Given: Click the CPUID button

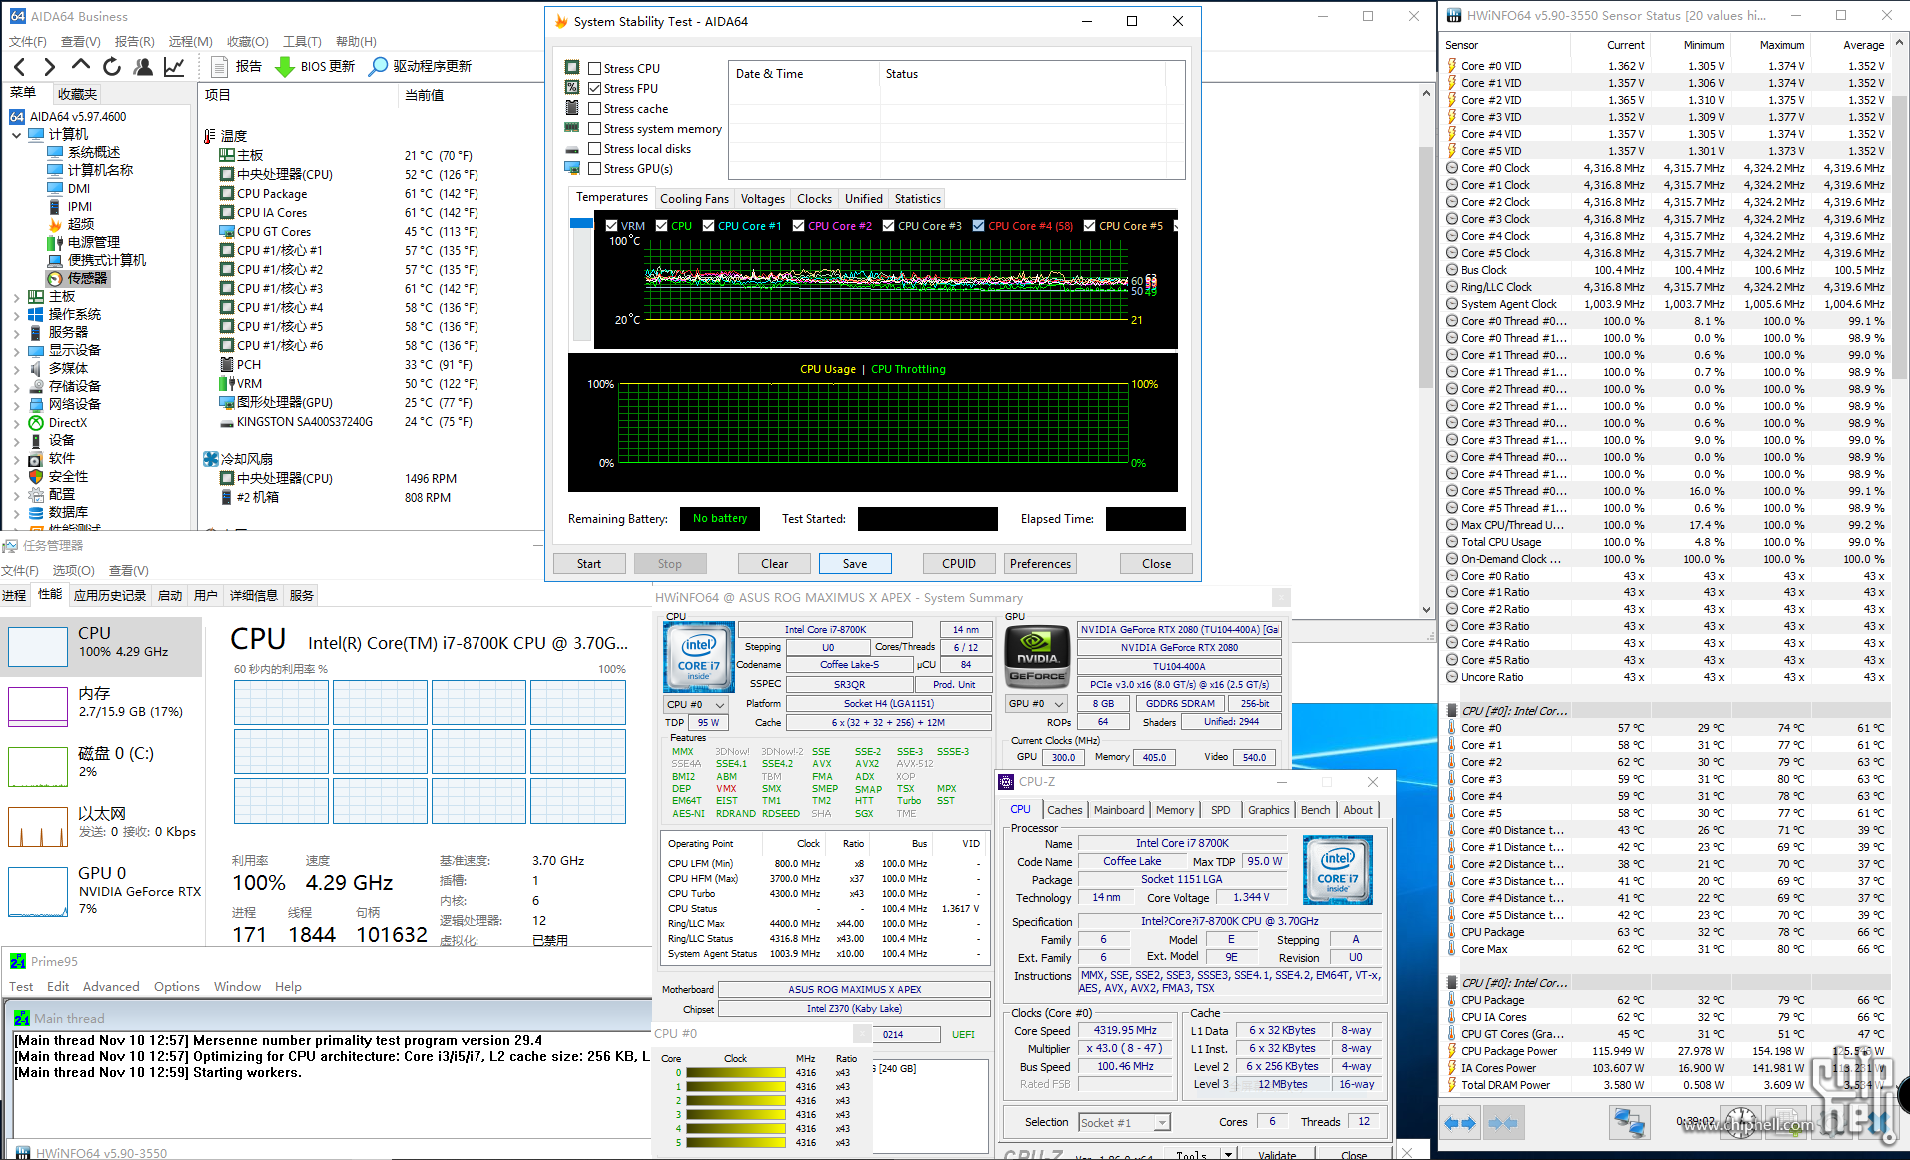Looking at the screenshot, I should point(959,563).
